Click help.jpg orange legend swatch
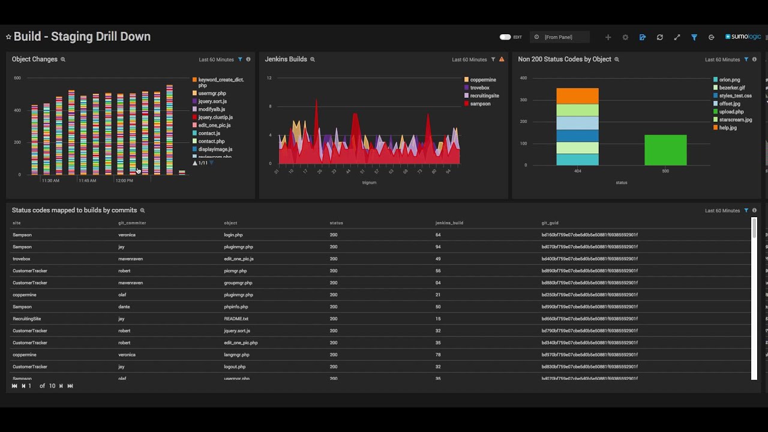The image size is (768, 432). coord(716,128)
